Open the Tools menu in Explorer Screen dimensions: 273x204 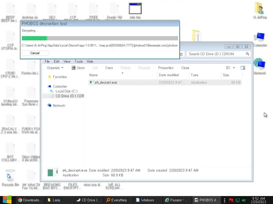[79, 61]
